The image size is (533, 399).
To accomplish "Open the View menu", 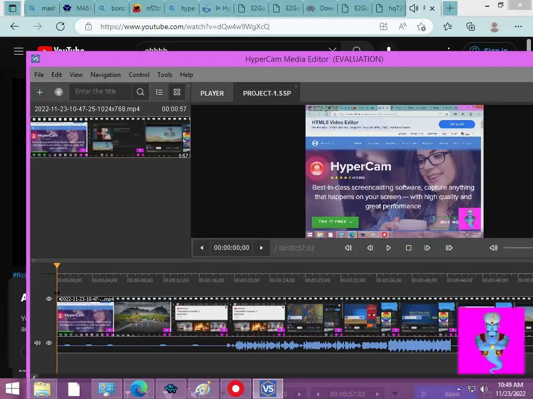I will pyautogui.click(x=76, y=75).
